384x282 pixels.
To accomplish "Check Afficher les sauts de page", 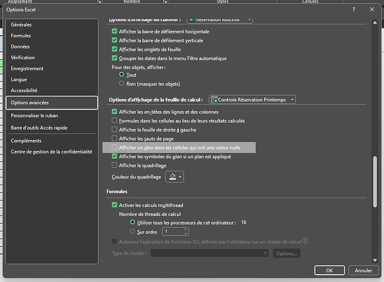I will pos(114,138).
